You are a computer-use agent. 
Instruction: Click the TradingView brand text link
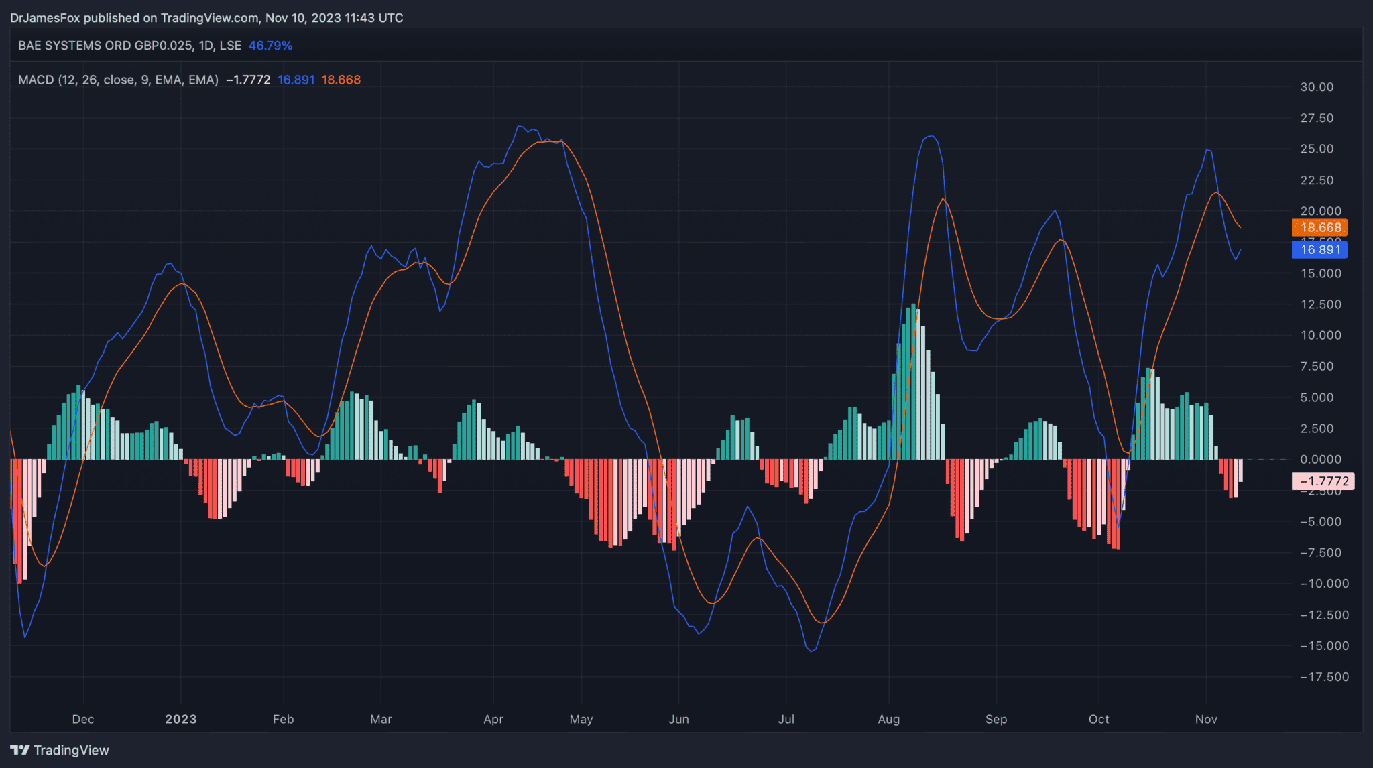(x=71, y=750)
